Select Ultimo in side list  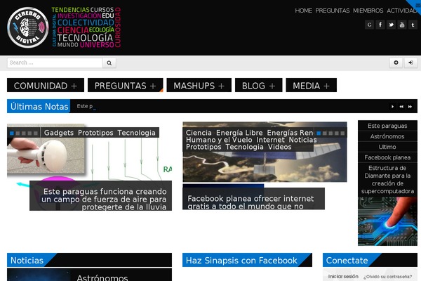tap(387, 147)
